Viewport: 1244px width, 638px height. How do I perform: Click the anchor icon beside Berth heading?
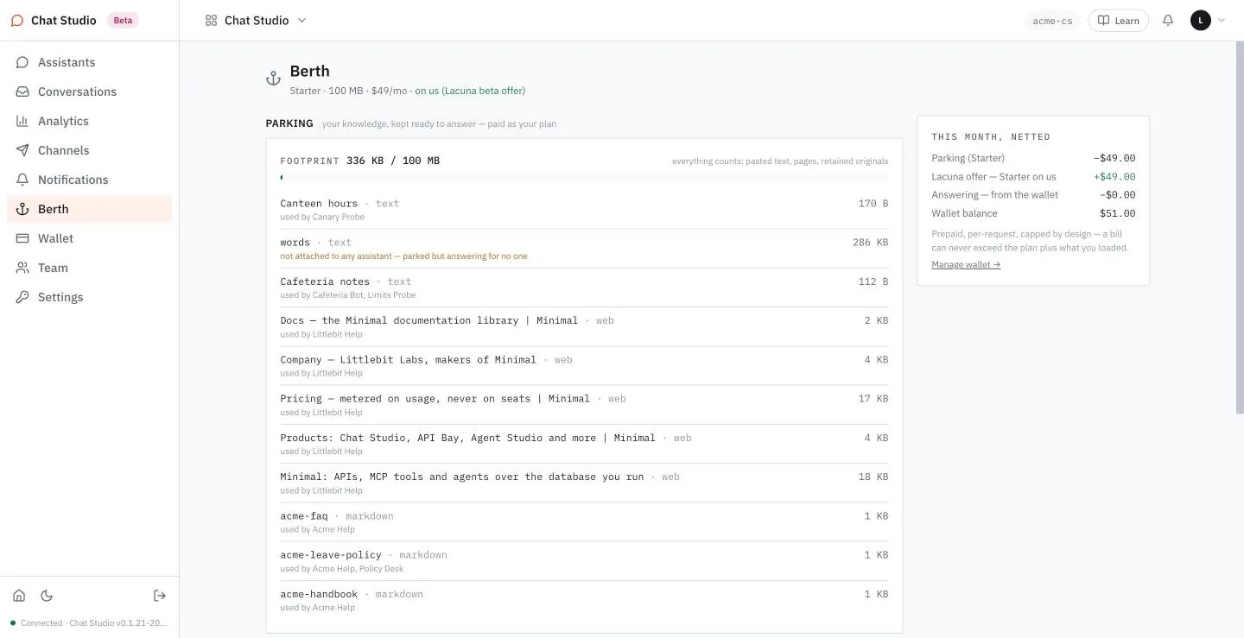[273, 79]
